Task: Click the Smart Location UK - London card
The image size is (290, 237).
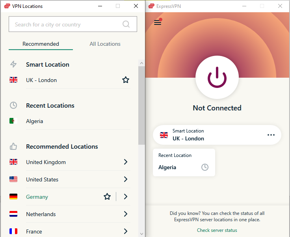Action: (x=217, y=135)
